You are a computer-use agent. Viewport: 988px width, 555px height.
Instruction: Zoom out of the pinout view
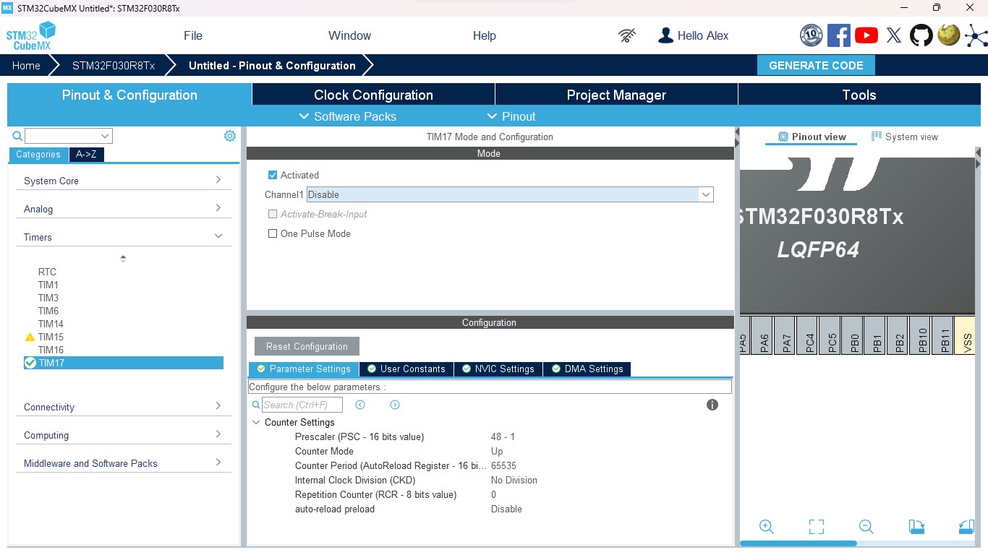point(866,527)
